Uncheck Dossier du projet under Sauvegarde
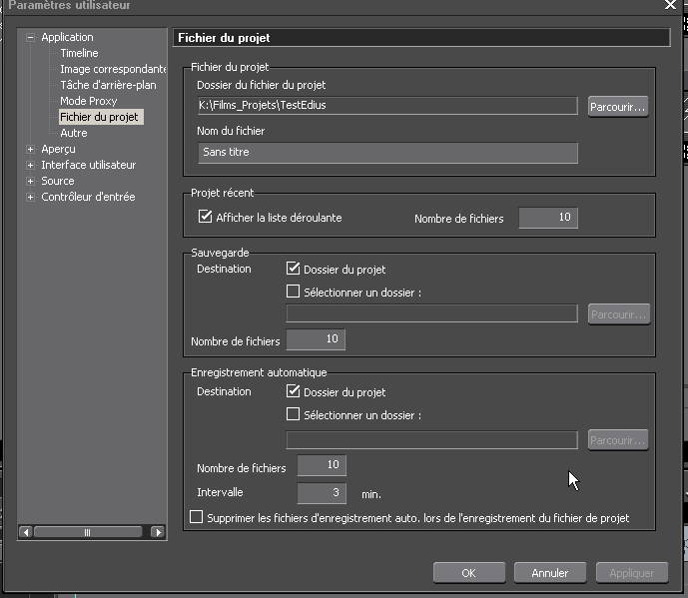Viewport: 688px width, 598px height. pyautogui.click(x=293, y=270)
